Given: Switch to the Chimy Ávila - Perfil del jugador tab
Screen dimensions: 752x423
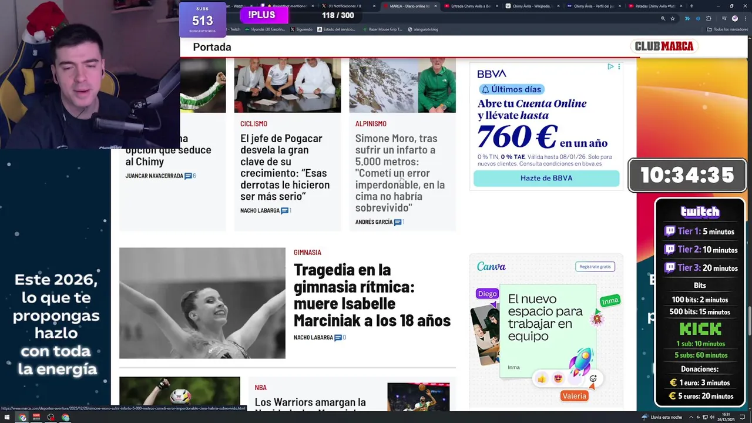Looking at the screenshot, I should (x=593, y=6).
